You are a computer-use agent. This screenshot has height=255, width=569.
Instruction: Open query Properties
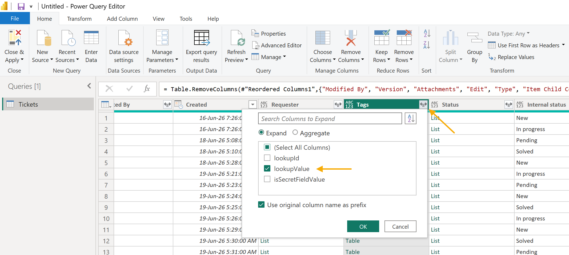coord(269,34)
